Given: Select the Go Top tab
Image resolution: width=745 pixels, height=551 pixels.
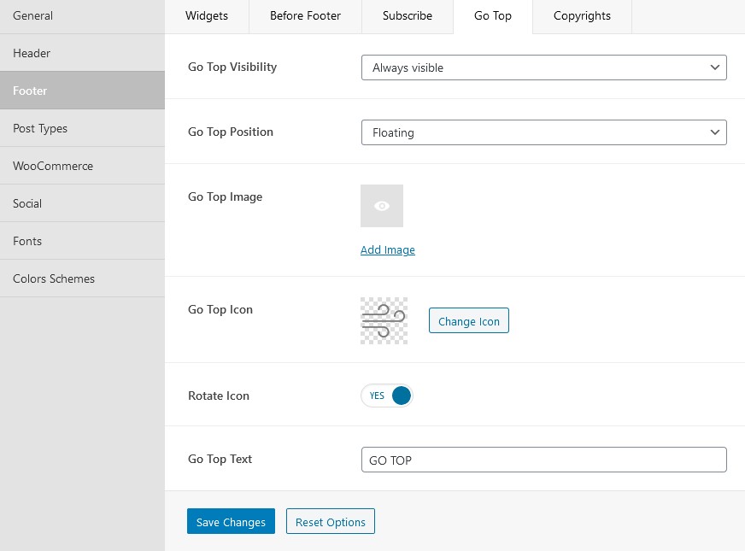Looking at the screenshot, I should [493, 16].
